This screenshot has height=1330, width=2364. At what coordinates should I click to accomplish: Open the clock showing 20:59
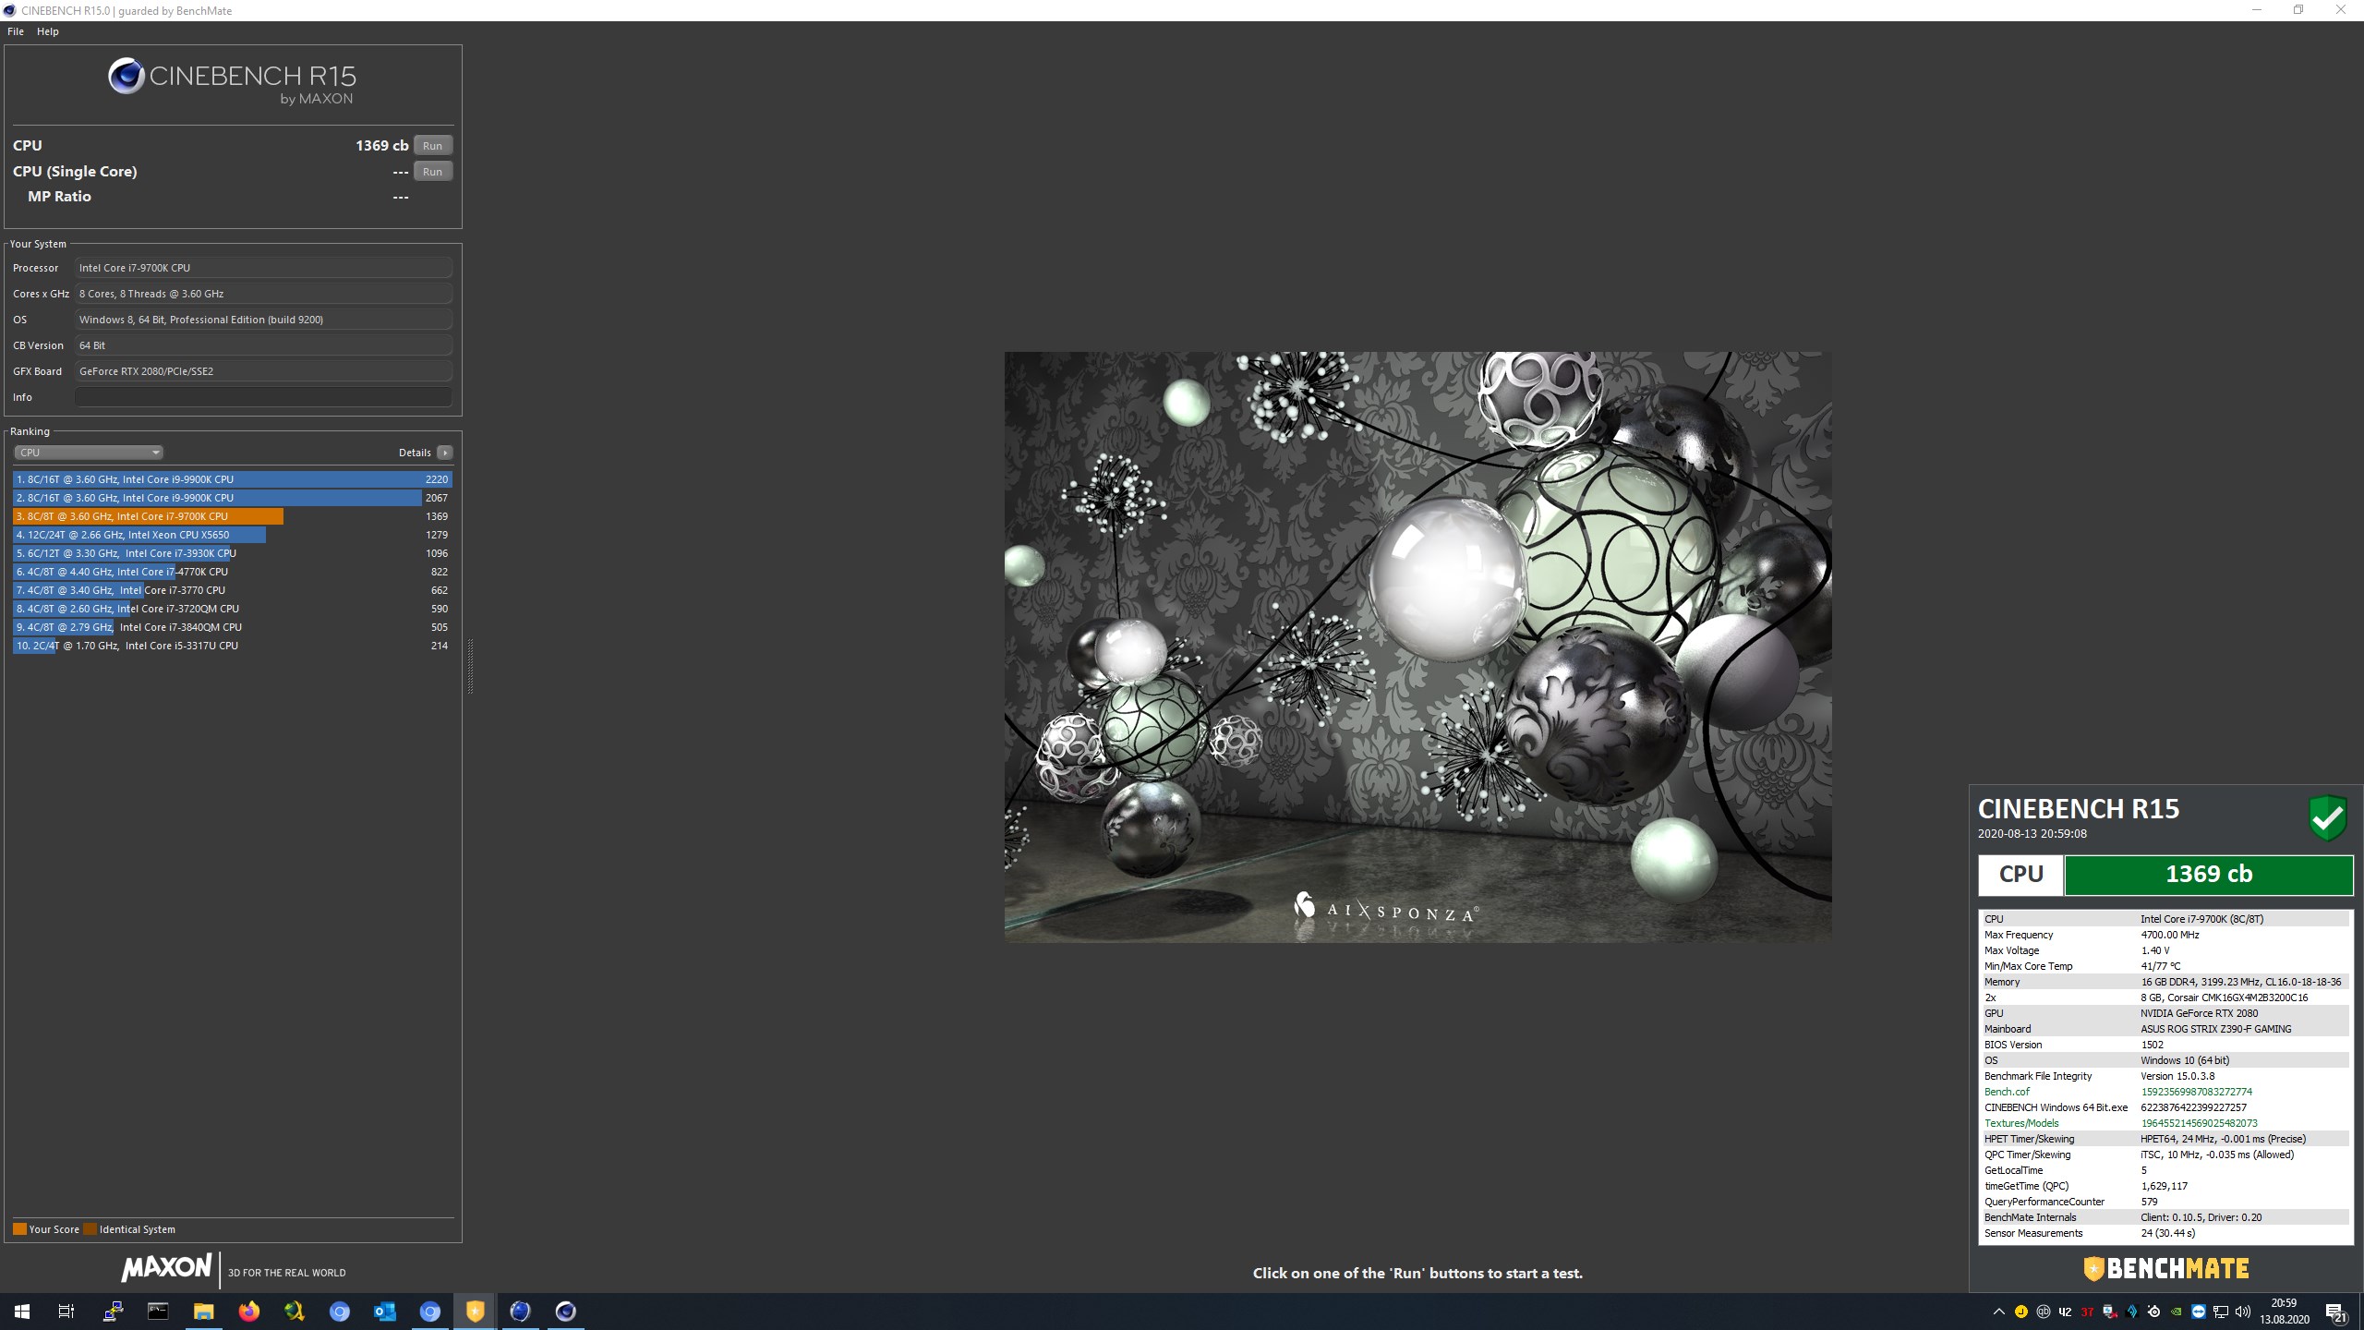2285,1312
